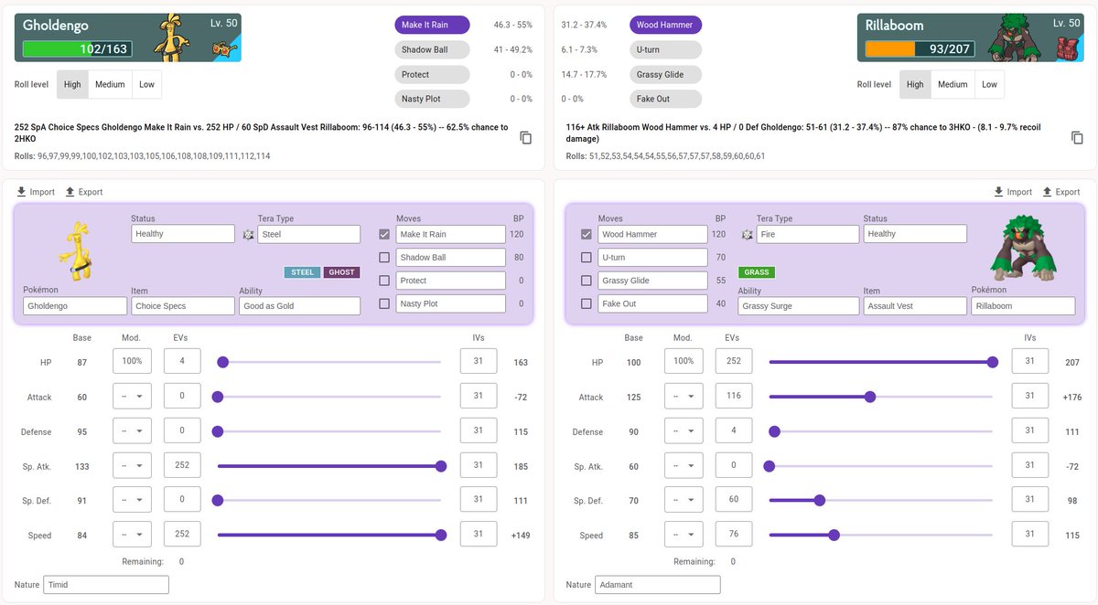Image resolution: width=1098 pixels, height=605 pixels.
Task: Select Nasty Plot move pill
Action: coord(432,99)
